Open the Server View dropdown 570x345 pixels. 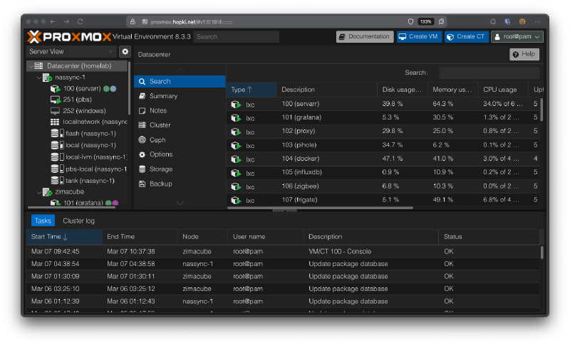[71, 52]
